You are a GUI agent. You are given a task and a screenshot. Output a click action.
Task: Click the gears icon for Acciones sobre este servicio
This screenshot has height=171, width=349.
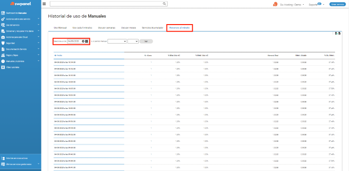(3, 19)
